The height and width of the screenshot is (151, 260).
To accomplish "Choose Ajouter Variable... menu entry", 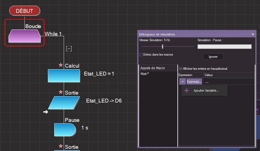I will tap(205, 90).
